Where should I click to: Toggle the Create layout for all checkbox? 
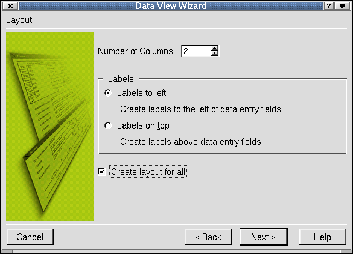click(x=101, y=171)
